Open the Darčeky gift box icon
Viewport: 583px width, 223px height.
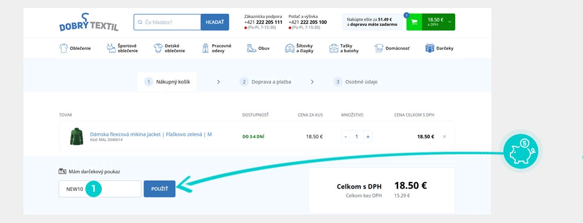[430, 48]
